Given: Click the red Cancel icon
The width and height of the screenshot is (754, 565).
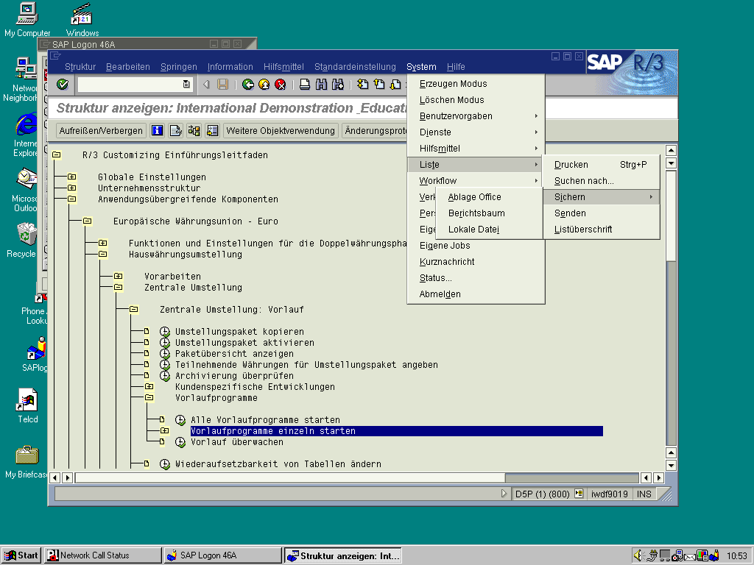Looking at the screenshot, I should click(281, 85).
